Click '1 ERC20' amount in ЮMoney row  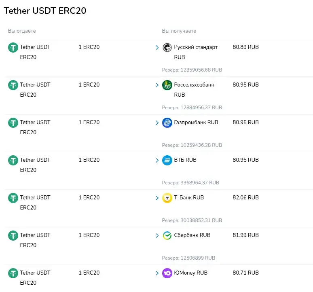[x=89, y=273]
